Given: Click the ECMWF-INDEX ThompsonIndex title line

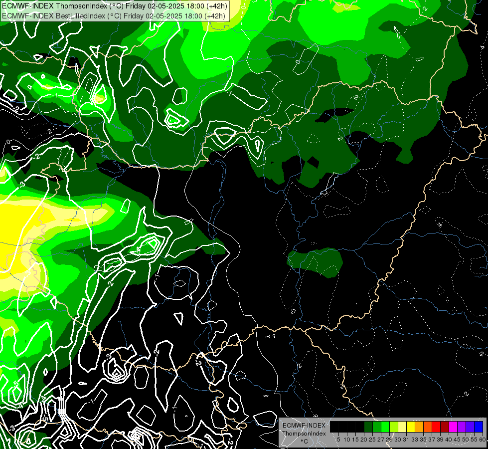Looking at the screenshot, I should pyautogui.click(x=114, y=6).
